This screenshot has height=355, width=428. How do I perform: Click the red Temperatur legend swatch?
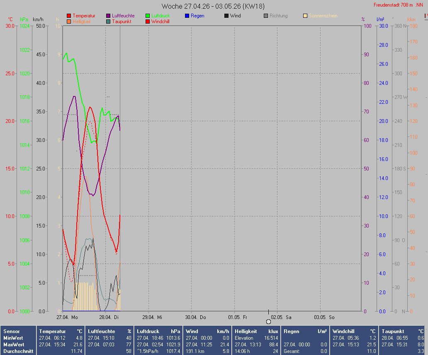click(x=69, y=16)
